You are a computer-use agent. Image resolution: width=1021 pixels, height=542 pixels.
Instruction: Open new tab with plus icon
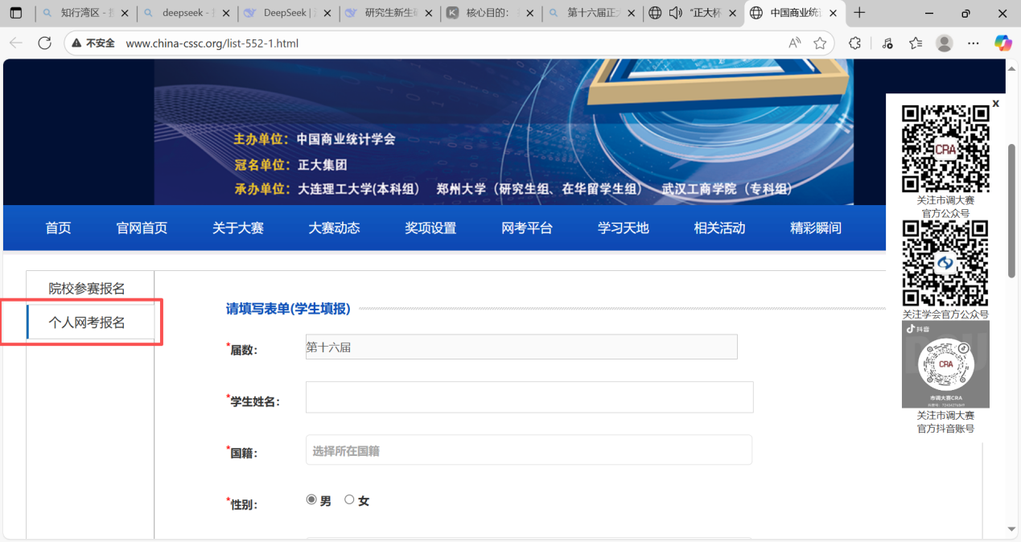click(859, 13)
